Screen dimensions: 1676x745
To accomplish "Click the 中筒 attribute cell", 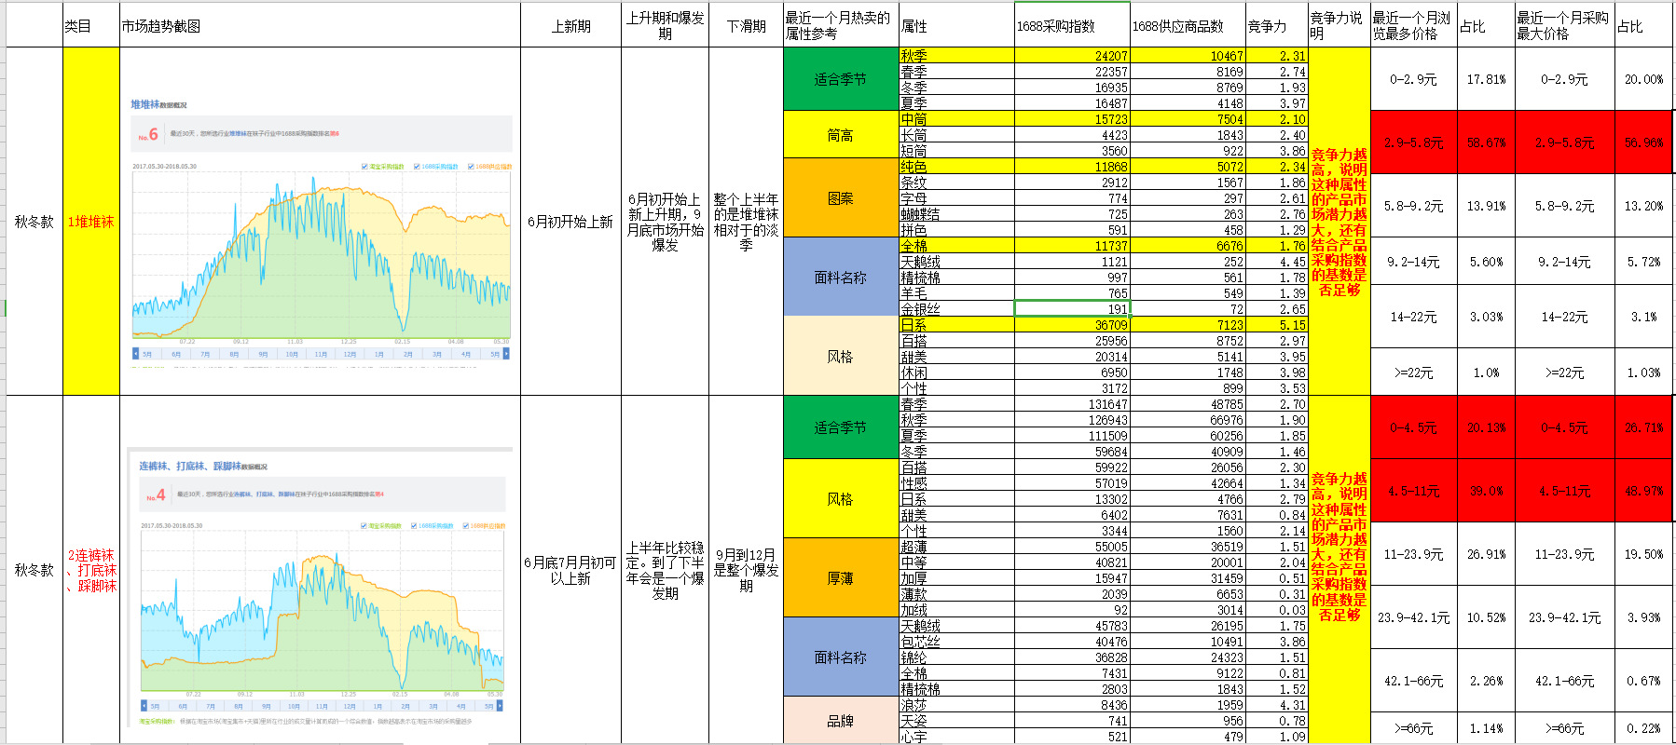I will coord(956,119).
